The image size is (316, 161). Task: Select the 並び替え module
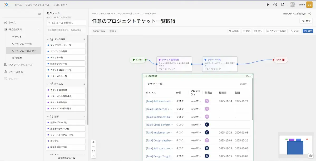[x=66, y=141]
